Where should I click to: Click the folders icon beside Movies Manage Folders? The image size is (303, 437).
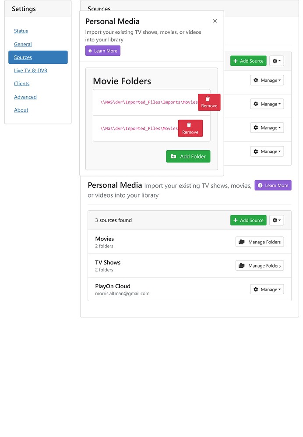[242, 242]
